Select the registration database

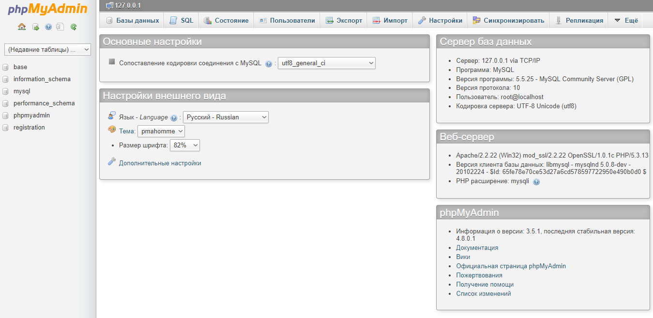coord(29,128)
